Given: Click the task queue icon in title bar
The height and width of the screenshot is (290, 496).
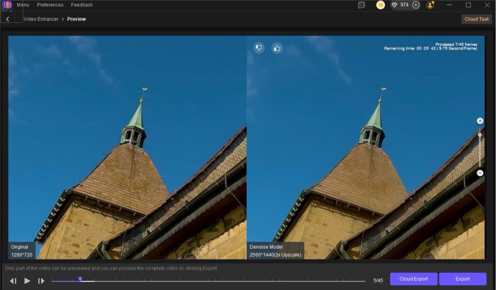Looking at the screenshot, I should click(362, 5).
